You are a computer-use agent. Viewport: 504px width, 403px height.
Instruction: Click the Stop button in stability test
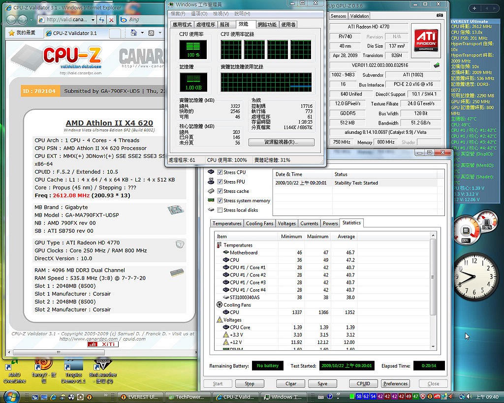click(x=250, y=383)
